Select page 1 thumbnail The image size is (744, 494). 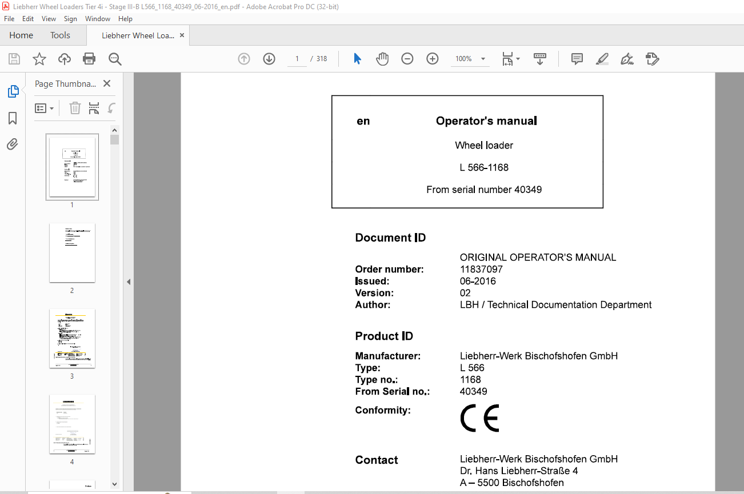72,167
